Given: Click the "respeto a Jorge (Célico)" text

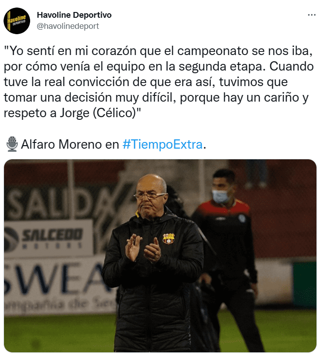Looking at the screenshot, I should tap(72, 113).
